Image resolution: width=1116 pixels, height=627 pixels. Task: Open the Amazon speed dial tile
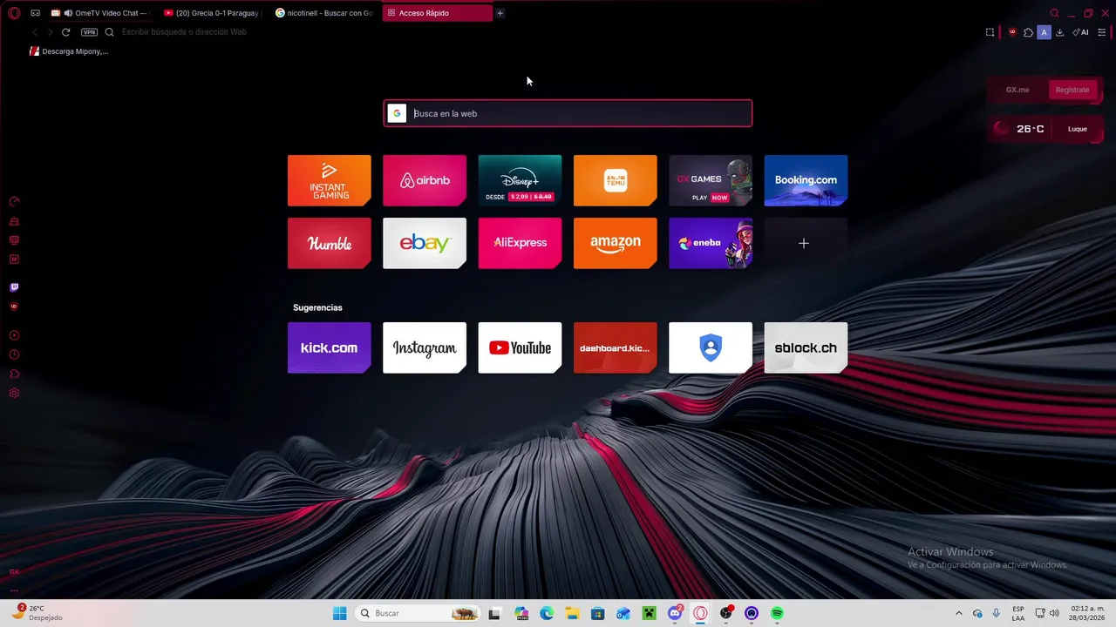(x=615, y=243)
